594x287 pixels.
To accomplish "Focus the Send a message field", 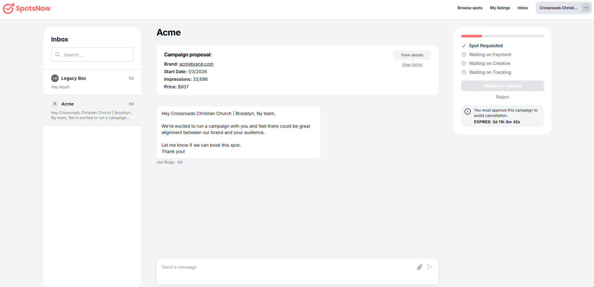I will click(x=286, y=267).
